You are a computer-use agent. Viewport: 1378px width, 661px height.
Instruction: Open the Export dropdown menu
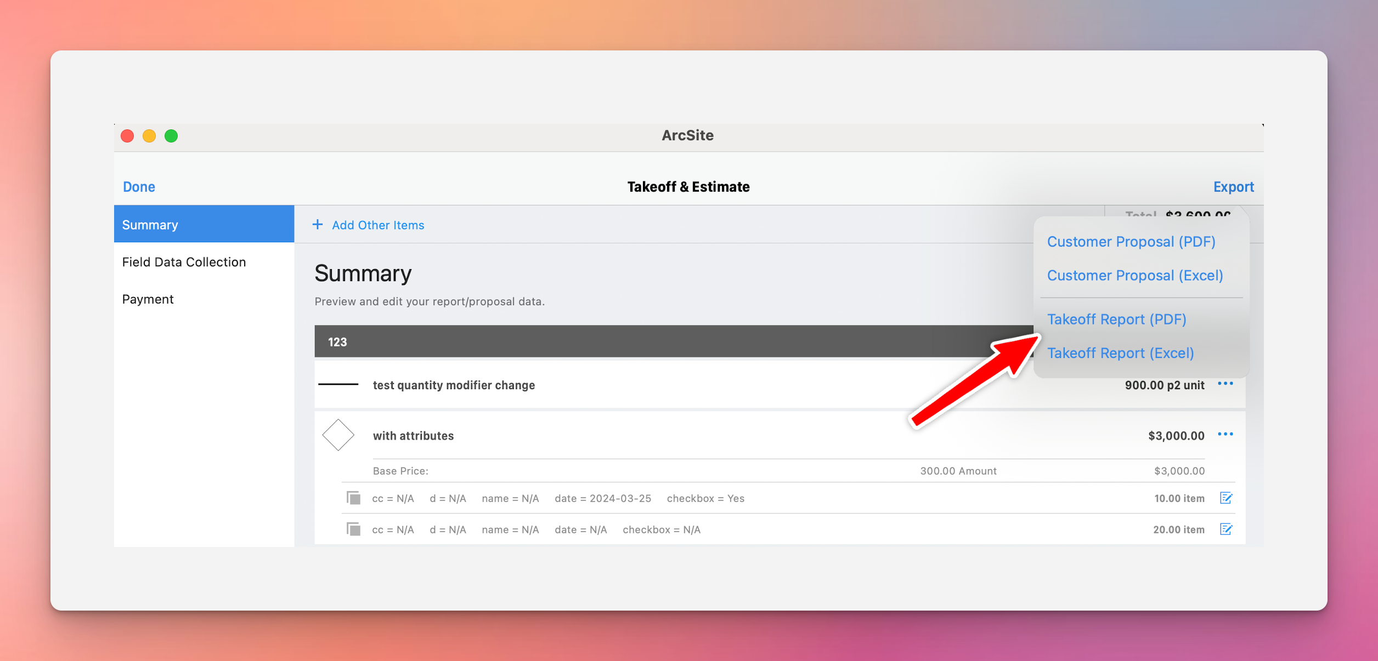(1233, 187)
